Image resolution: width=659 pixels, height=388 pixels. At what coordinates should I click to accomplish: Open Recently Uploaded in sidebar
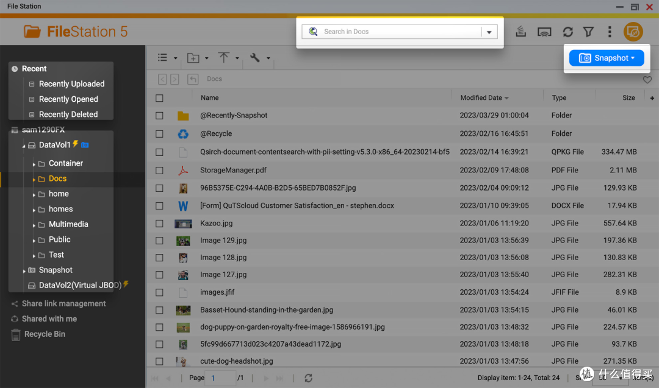point(71,84)
